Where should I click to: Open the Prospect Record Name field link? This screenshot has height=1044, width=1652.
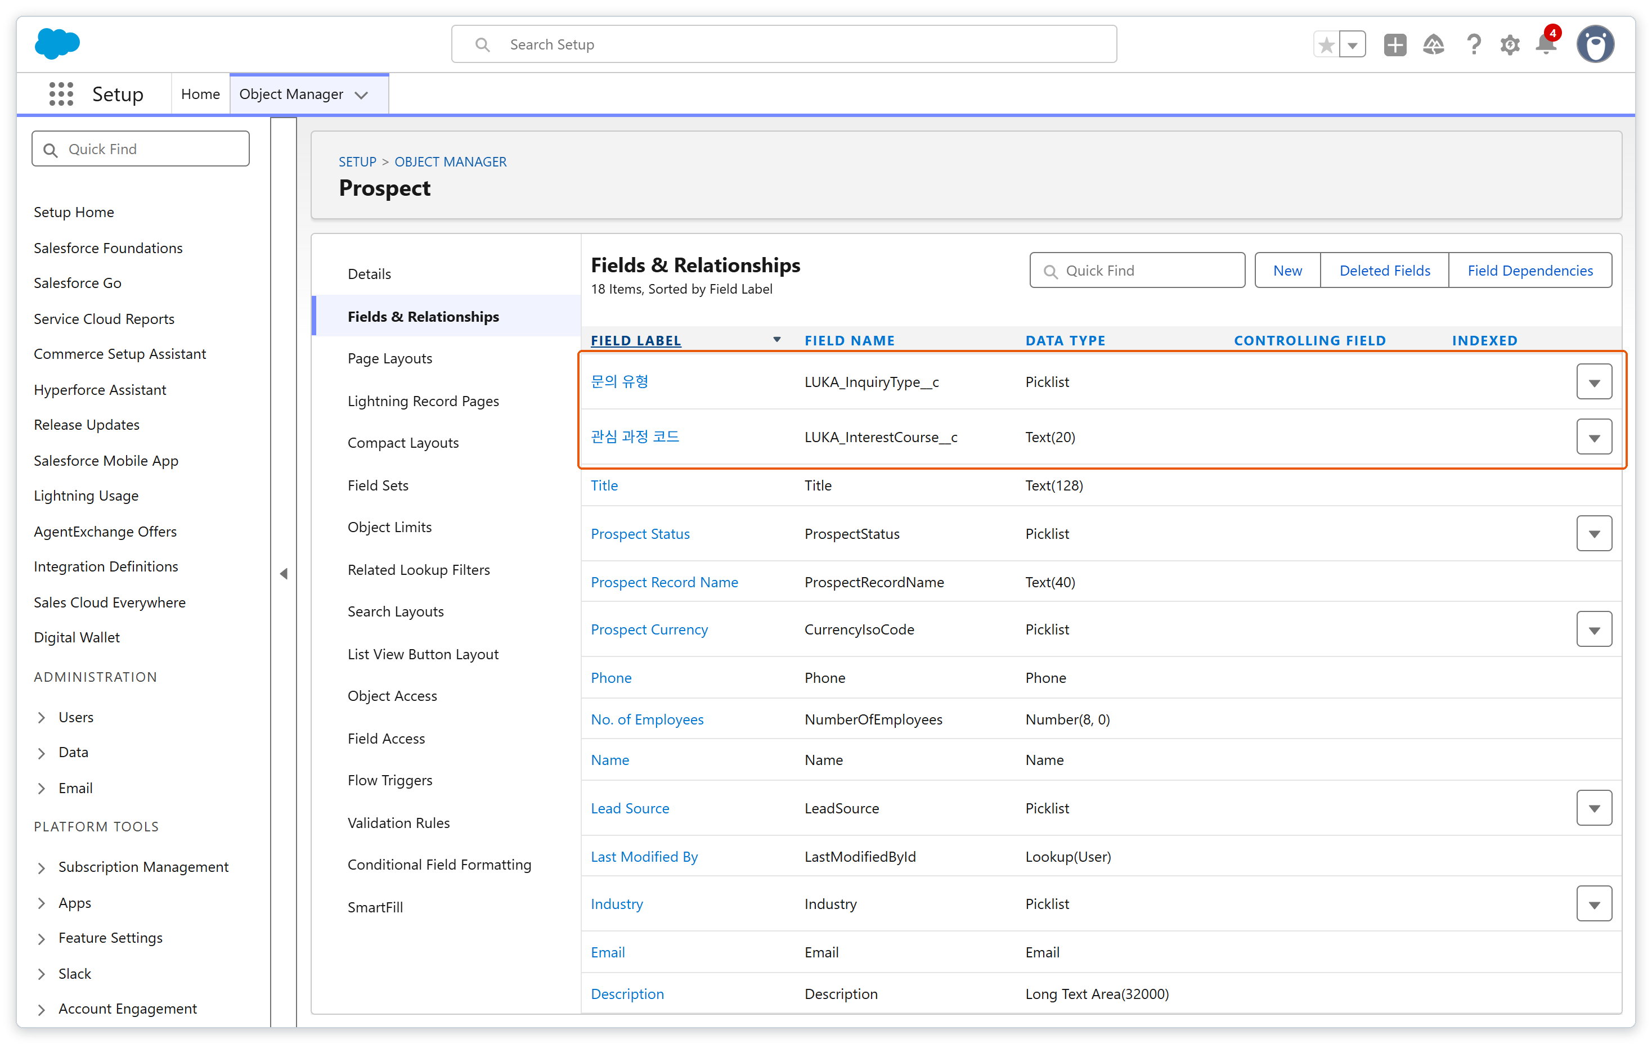(664, 582)
